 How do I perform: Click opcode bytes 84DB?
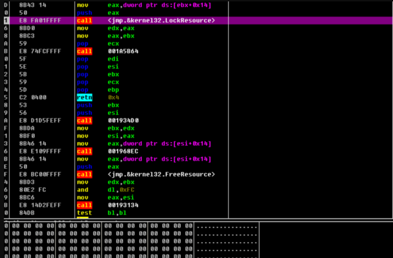point(27,213)
